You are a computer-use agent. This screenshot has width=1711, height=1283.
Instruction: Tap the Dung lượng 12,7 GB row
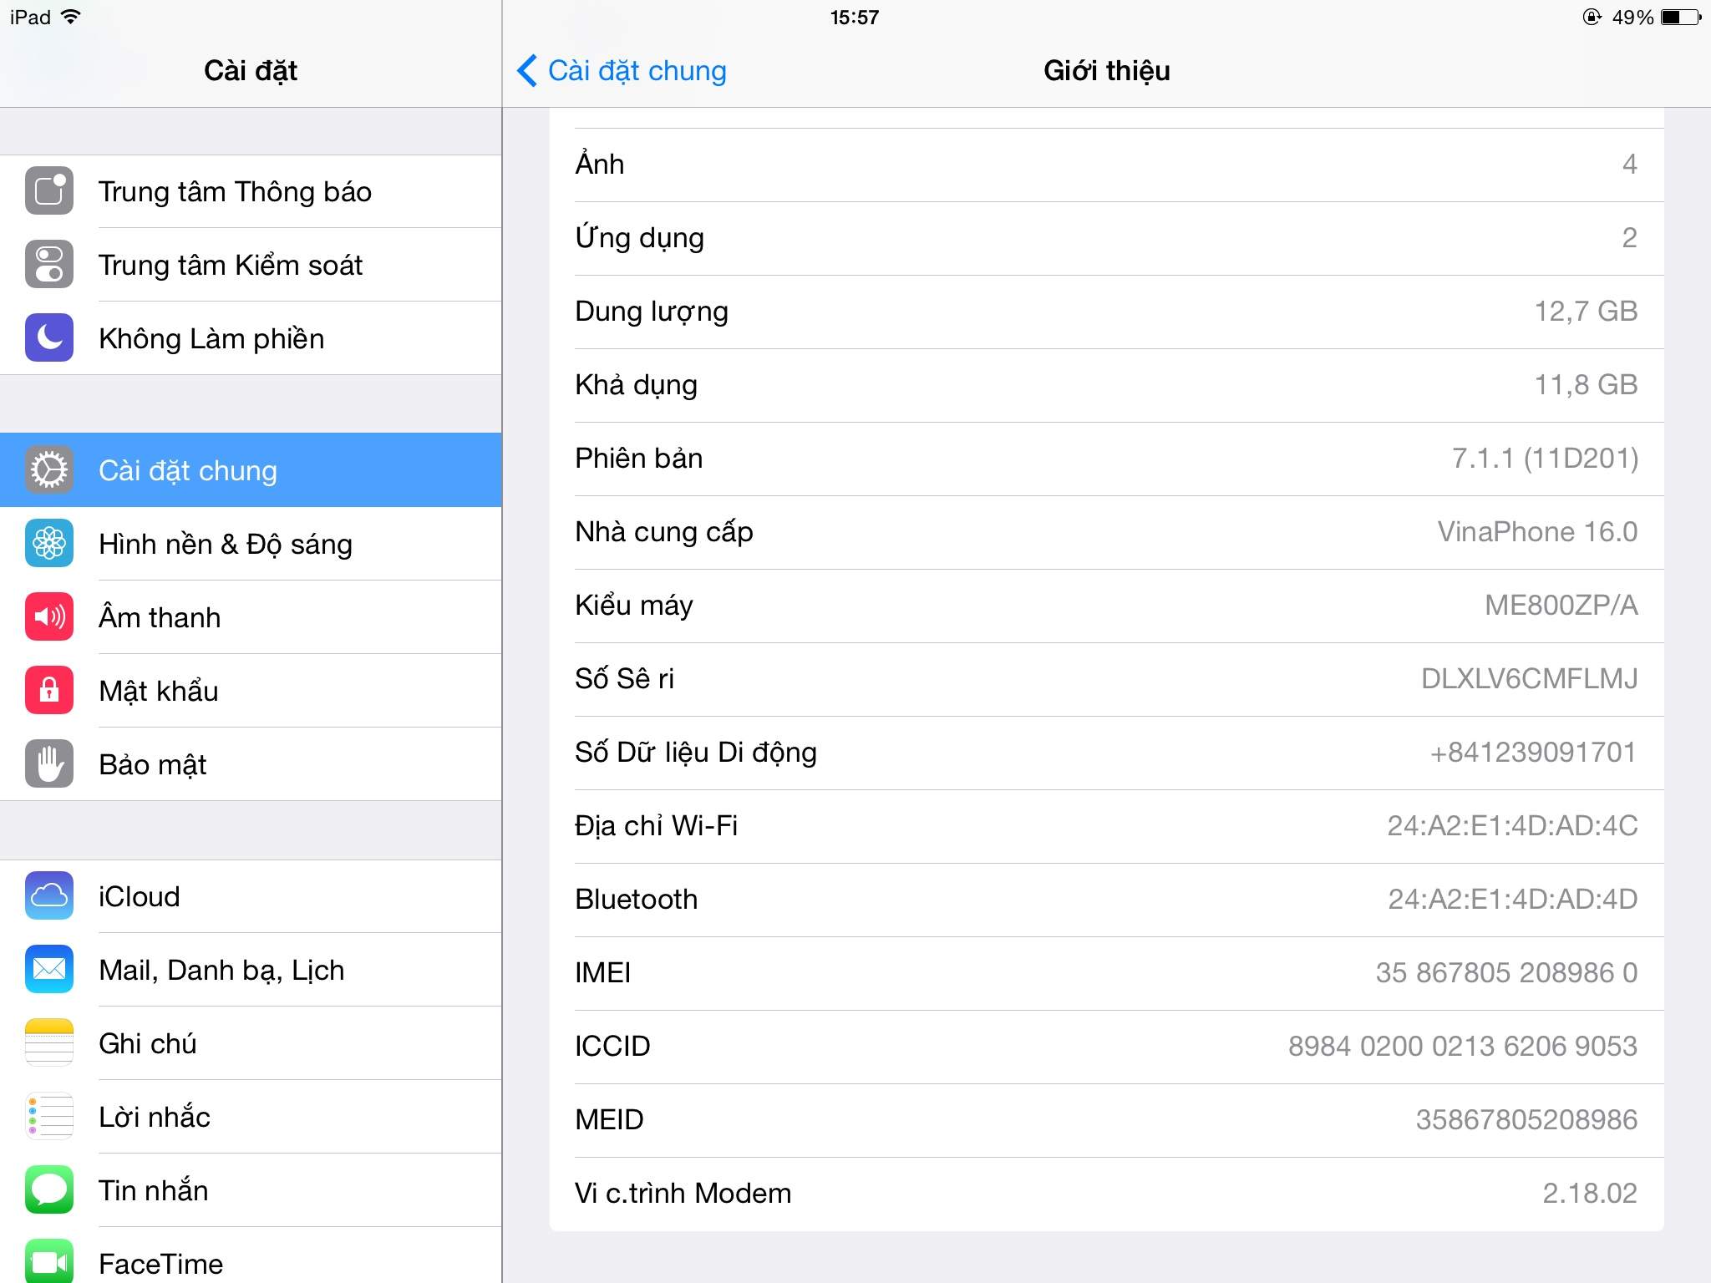[x=1106, y=312]
